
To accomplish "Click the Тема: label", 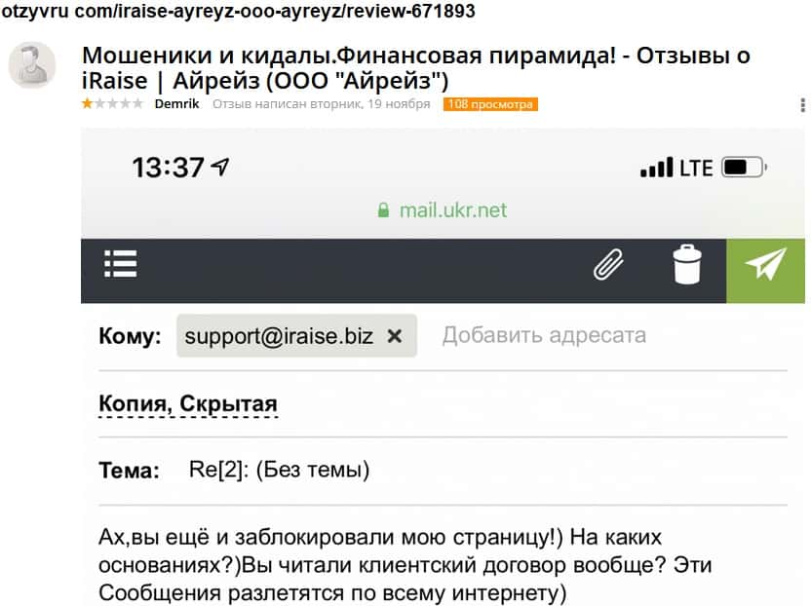I will pos(129,470).
